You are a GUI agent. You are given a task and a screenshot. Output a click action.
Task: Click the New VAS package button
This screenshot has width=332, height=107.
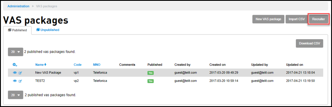pyautogui.click(x=268, y=19)
